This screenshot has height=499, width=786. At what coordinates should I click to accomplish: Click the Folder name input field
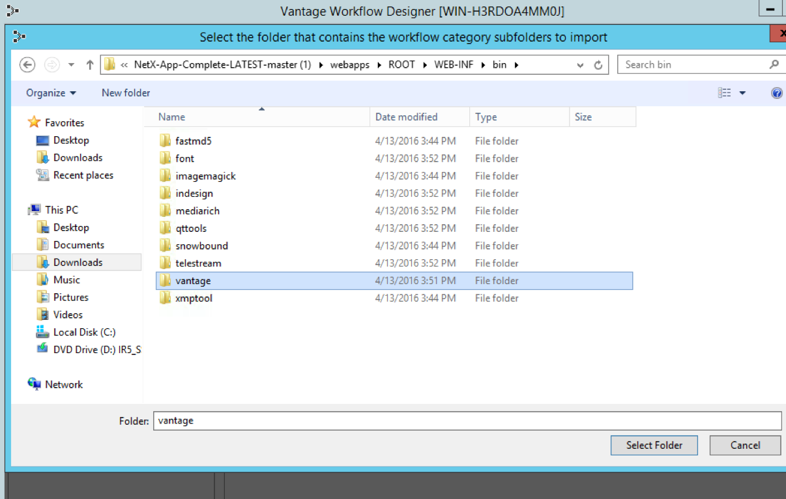click(x=467, y=421)
